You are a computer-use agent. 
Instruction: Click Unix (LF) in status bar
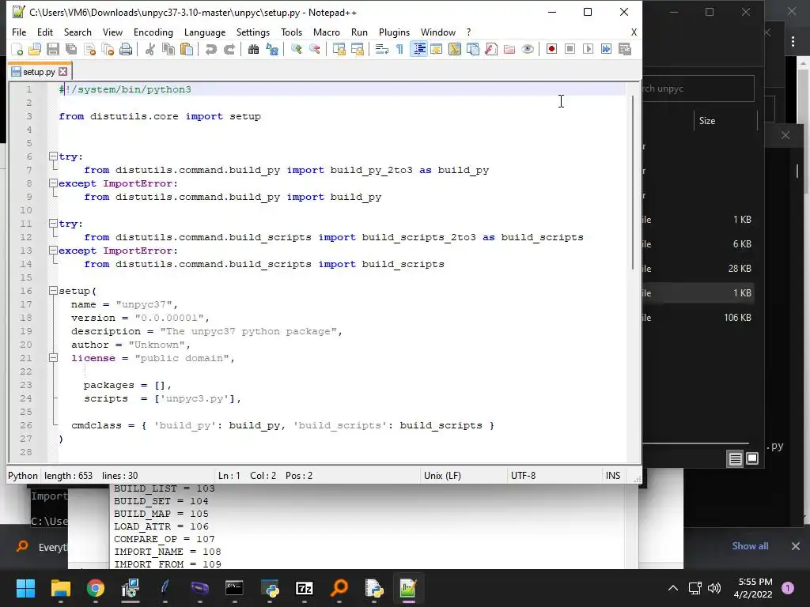[443, 475]
